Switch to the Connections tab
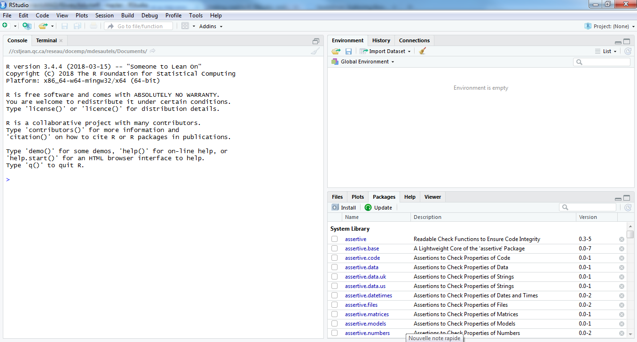Image resolution: width=637 pixels, height=342 pixels. point(414,40)
